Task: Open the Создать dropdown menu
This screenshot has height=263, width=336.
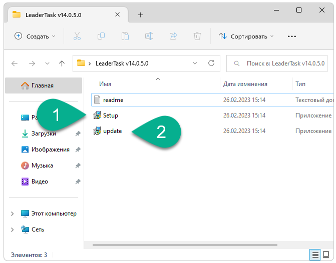Action: pos(35,36)
